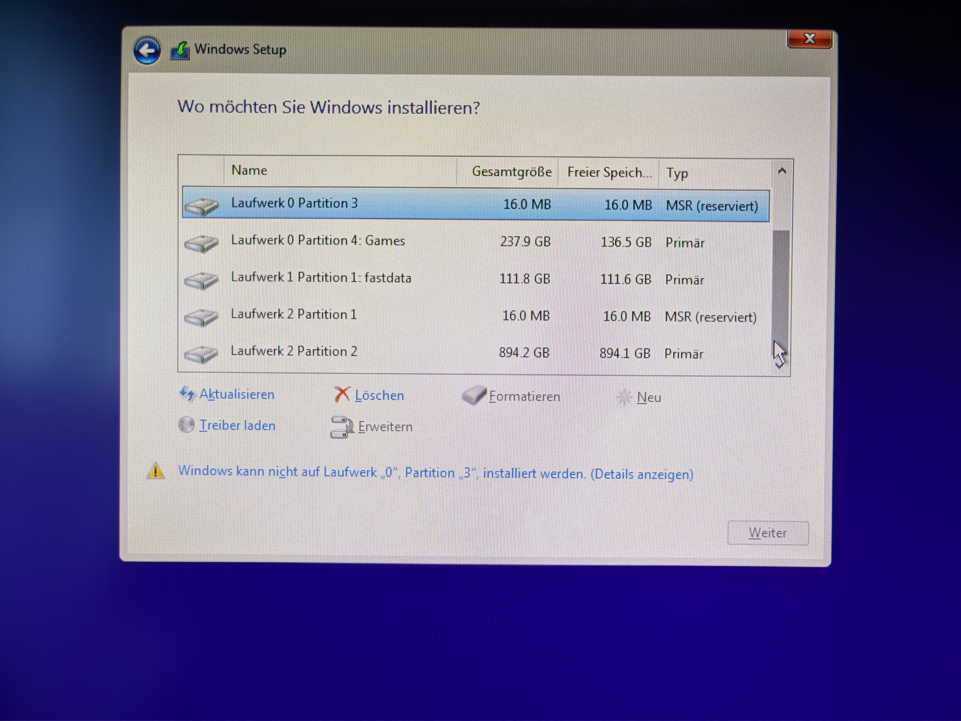
Task: Click the Typ column header
Action: [x=677, y=173]
